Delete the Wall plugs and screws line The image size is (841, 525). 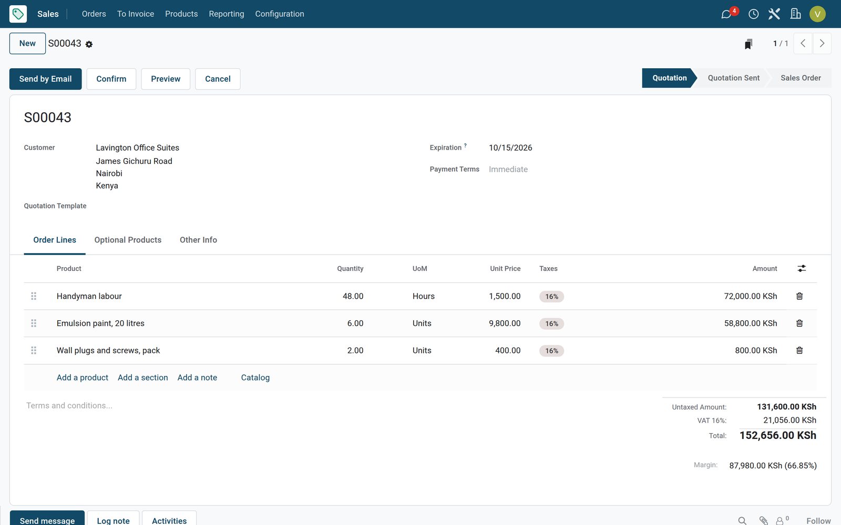pyautogui.click(x=799, y=350)
